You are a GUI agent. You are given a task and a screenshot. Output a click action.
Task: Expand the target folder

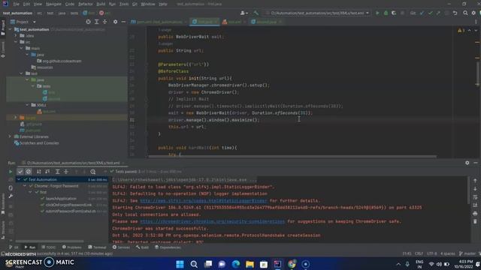16,118
